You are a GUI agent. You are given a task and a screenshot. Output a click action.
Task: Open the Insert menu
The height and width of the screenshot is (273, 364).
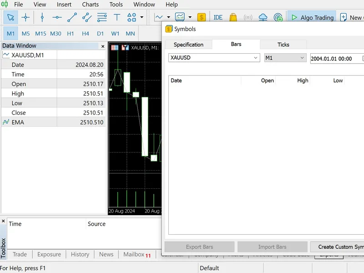64,5
